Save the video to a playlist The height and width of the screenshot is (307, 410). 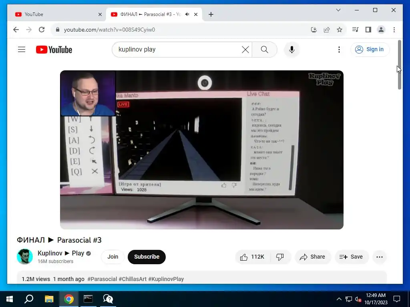point(351,257)
